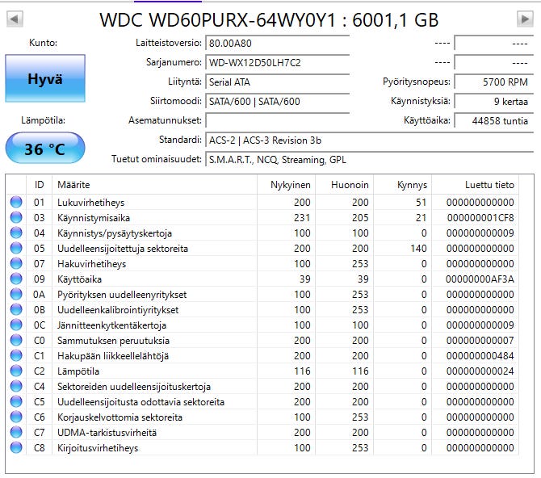Select status orb for 0C Jännitteenkytkentäkertoja
This screenshot has height=478, width=541.
[x=16, y=325]
